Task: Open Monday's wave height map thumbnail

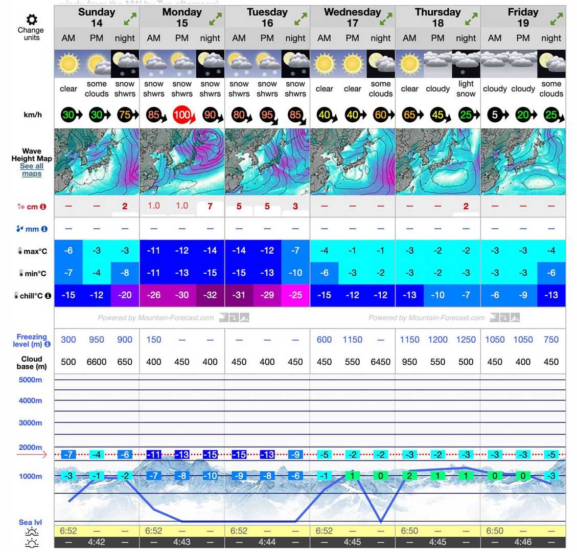Action: [x=182, y=162]
